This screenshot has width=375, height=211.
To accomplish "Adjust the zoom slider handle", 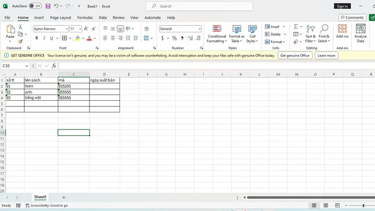I will (x=363, y=205).
